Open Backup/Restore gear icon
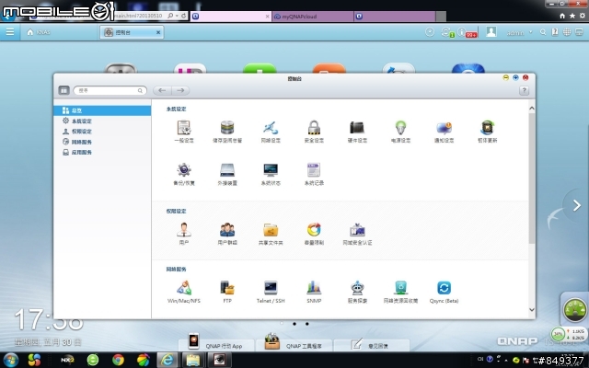589x368 pixels. point(184,170)
